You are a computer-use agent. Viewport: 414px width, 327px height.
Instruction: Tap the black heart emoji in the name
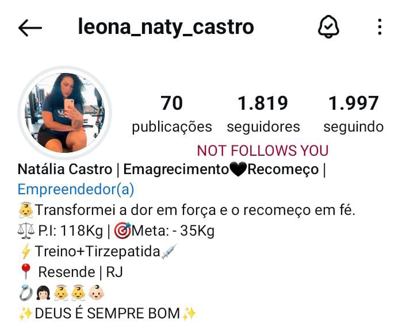click(x=238, y=170)
